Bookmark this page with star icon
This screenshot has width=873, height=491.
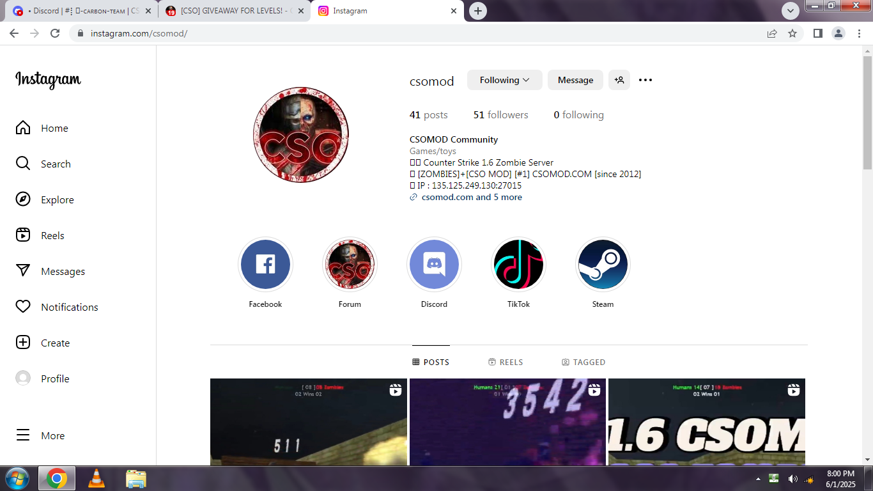coord(792,33)
